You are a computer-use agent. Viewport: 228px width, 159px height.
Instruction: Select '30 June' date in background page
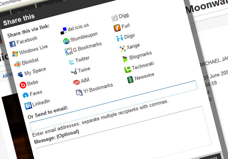click(x=211, y=76)
